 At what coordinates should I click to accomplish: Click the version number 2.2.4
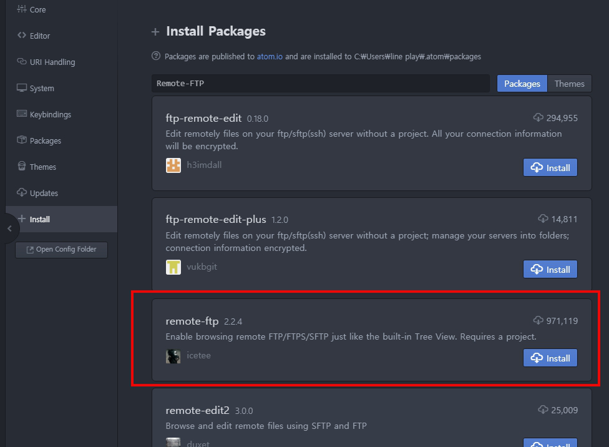coord(233,322)
